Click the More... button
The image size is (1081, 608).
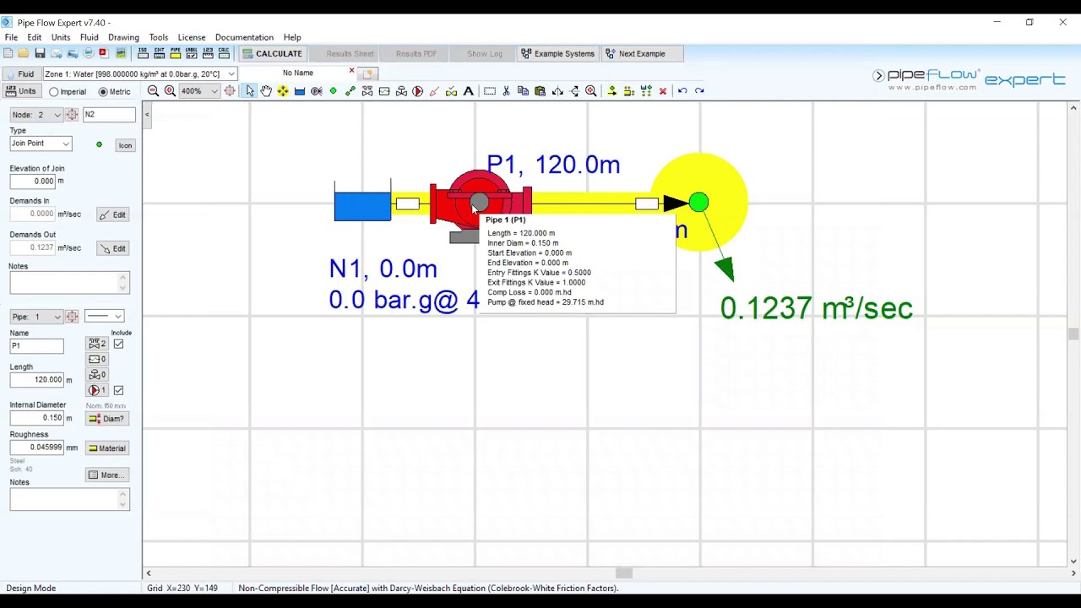(x=106, y=475)
